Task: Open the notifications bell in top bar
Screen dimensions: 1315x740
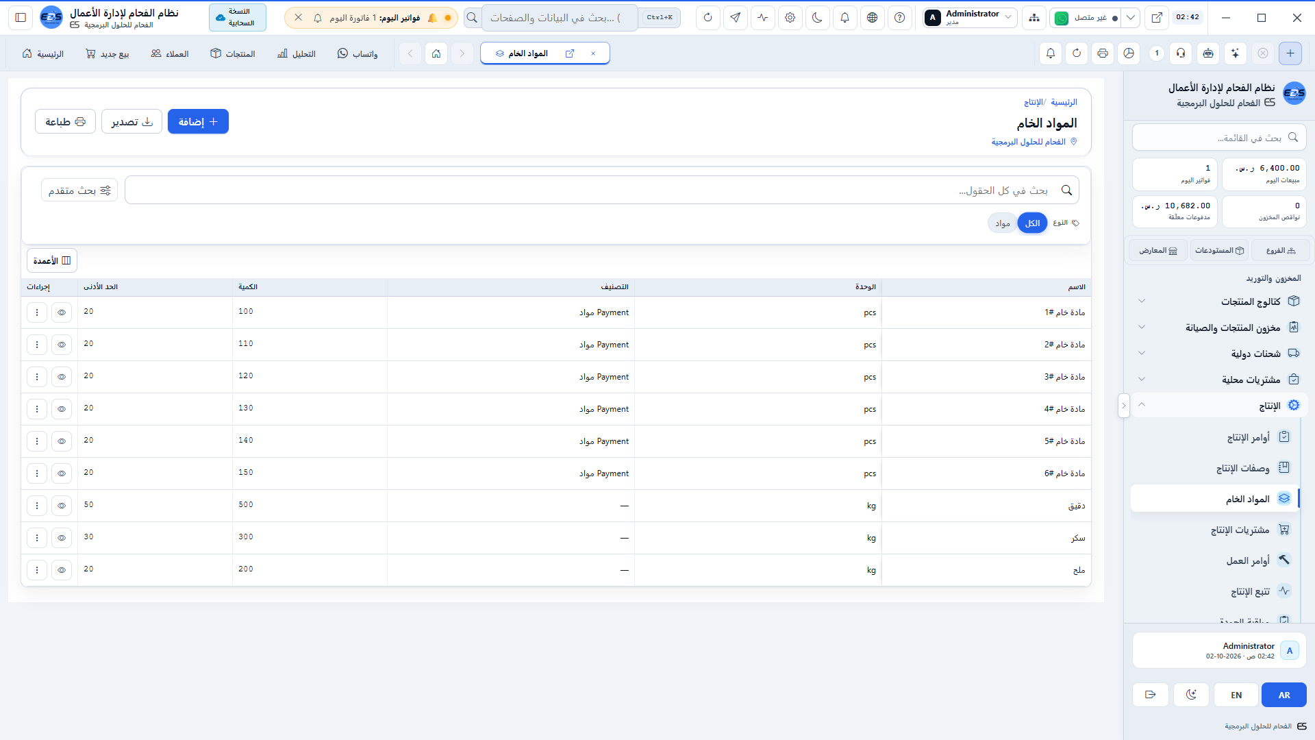Action: (x=844, y=18)
